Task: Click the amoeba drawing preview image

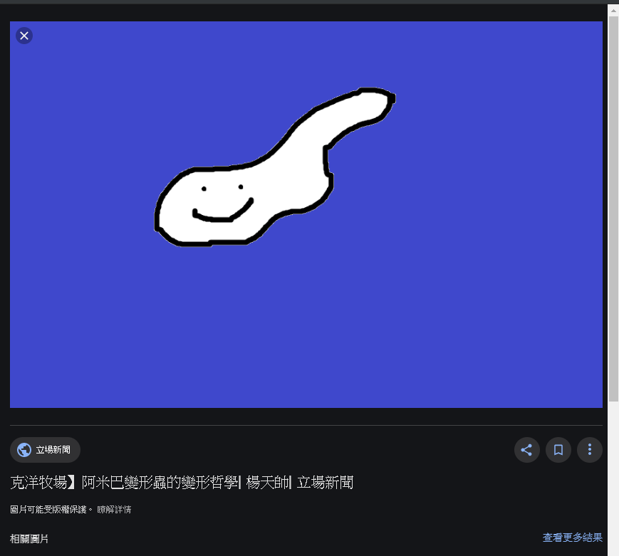Action: 306,214
